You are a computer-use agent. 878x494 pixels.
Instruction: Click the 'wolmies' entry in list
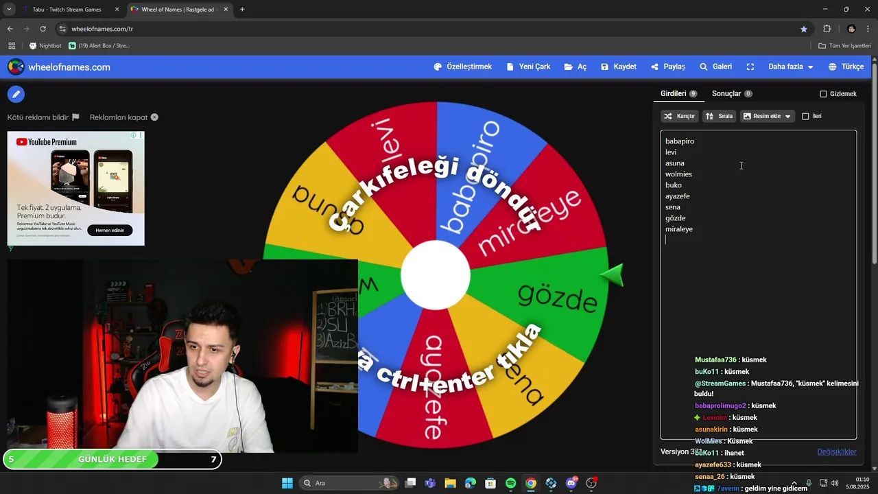[x=678, y=174]
